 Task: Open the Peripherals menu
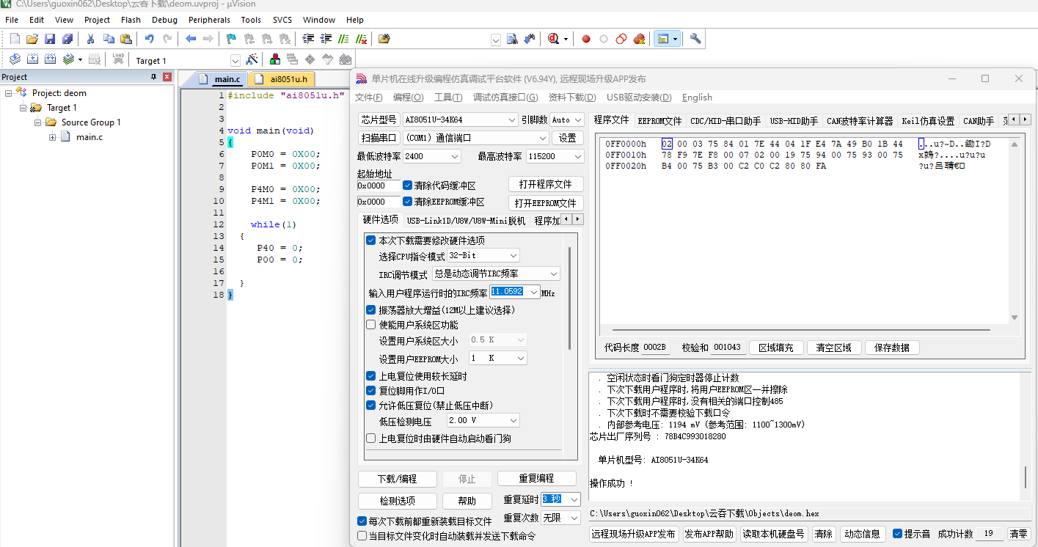(x=209, y=20)
